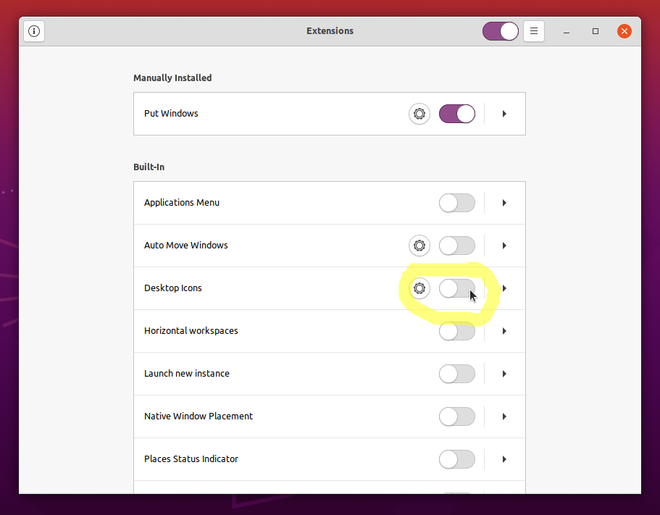Image resolution: width=660 pixels, height=515 pixels.
Task: Toggle the global extensions switch in header
Action: [x=501, y=31]
